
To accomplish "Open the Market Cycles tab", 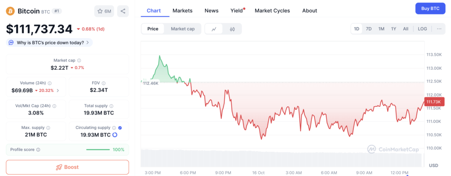I will point(272,11).
